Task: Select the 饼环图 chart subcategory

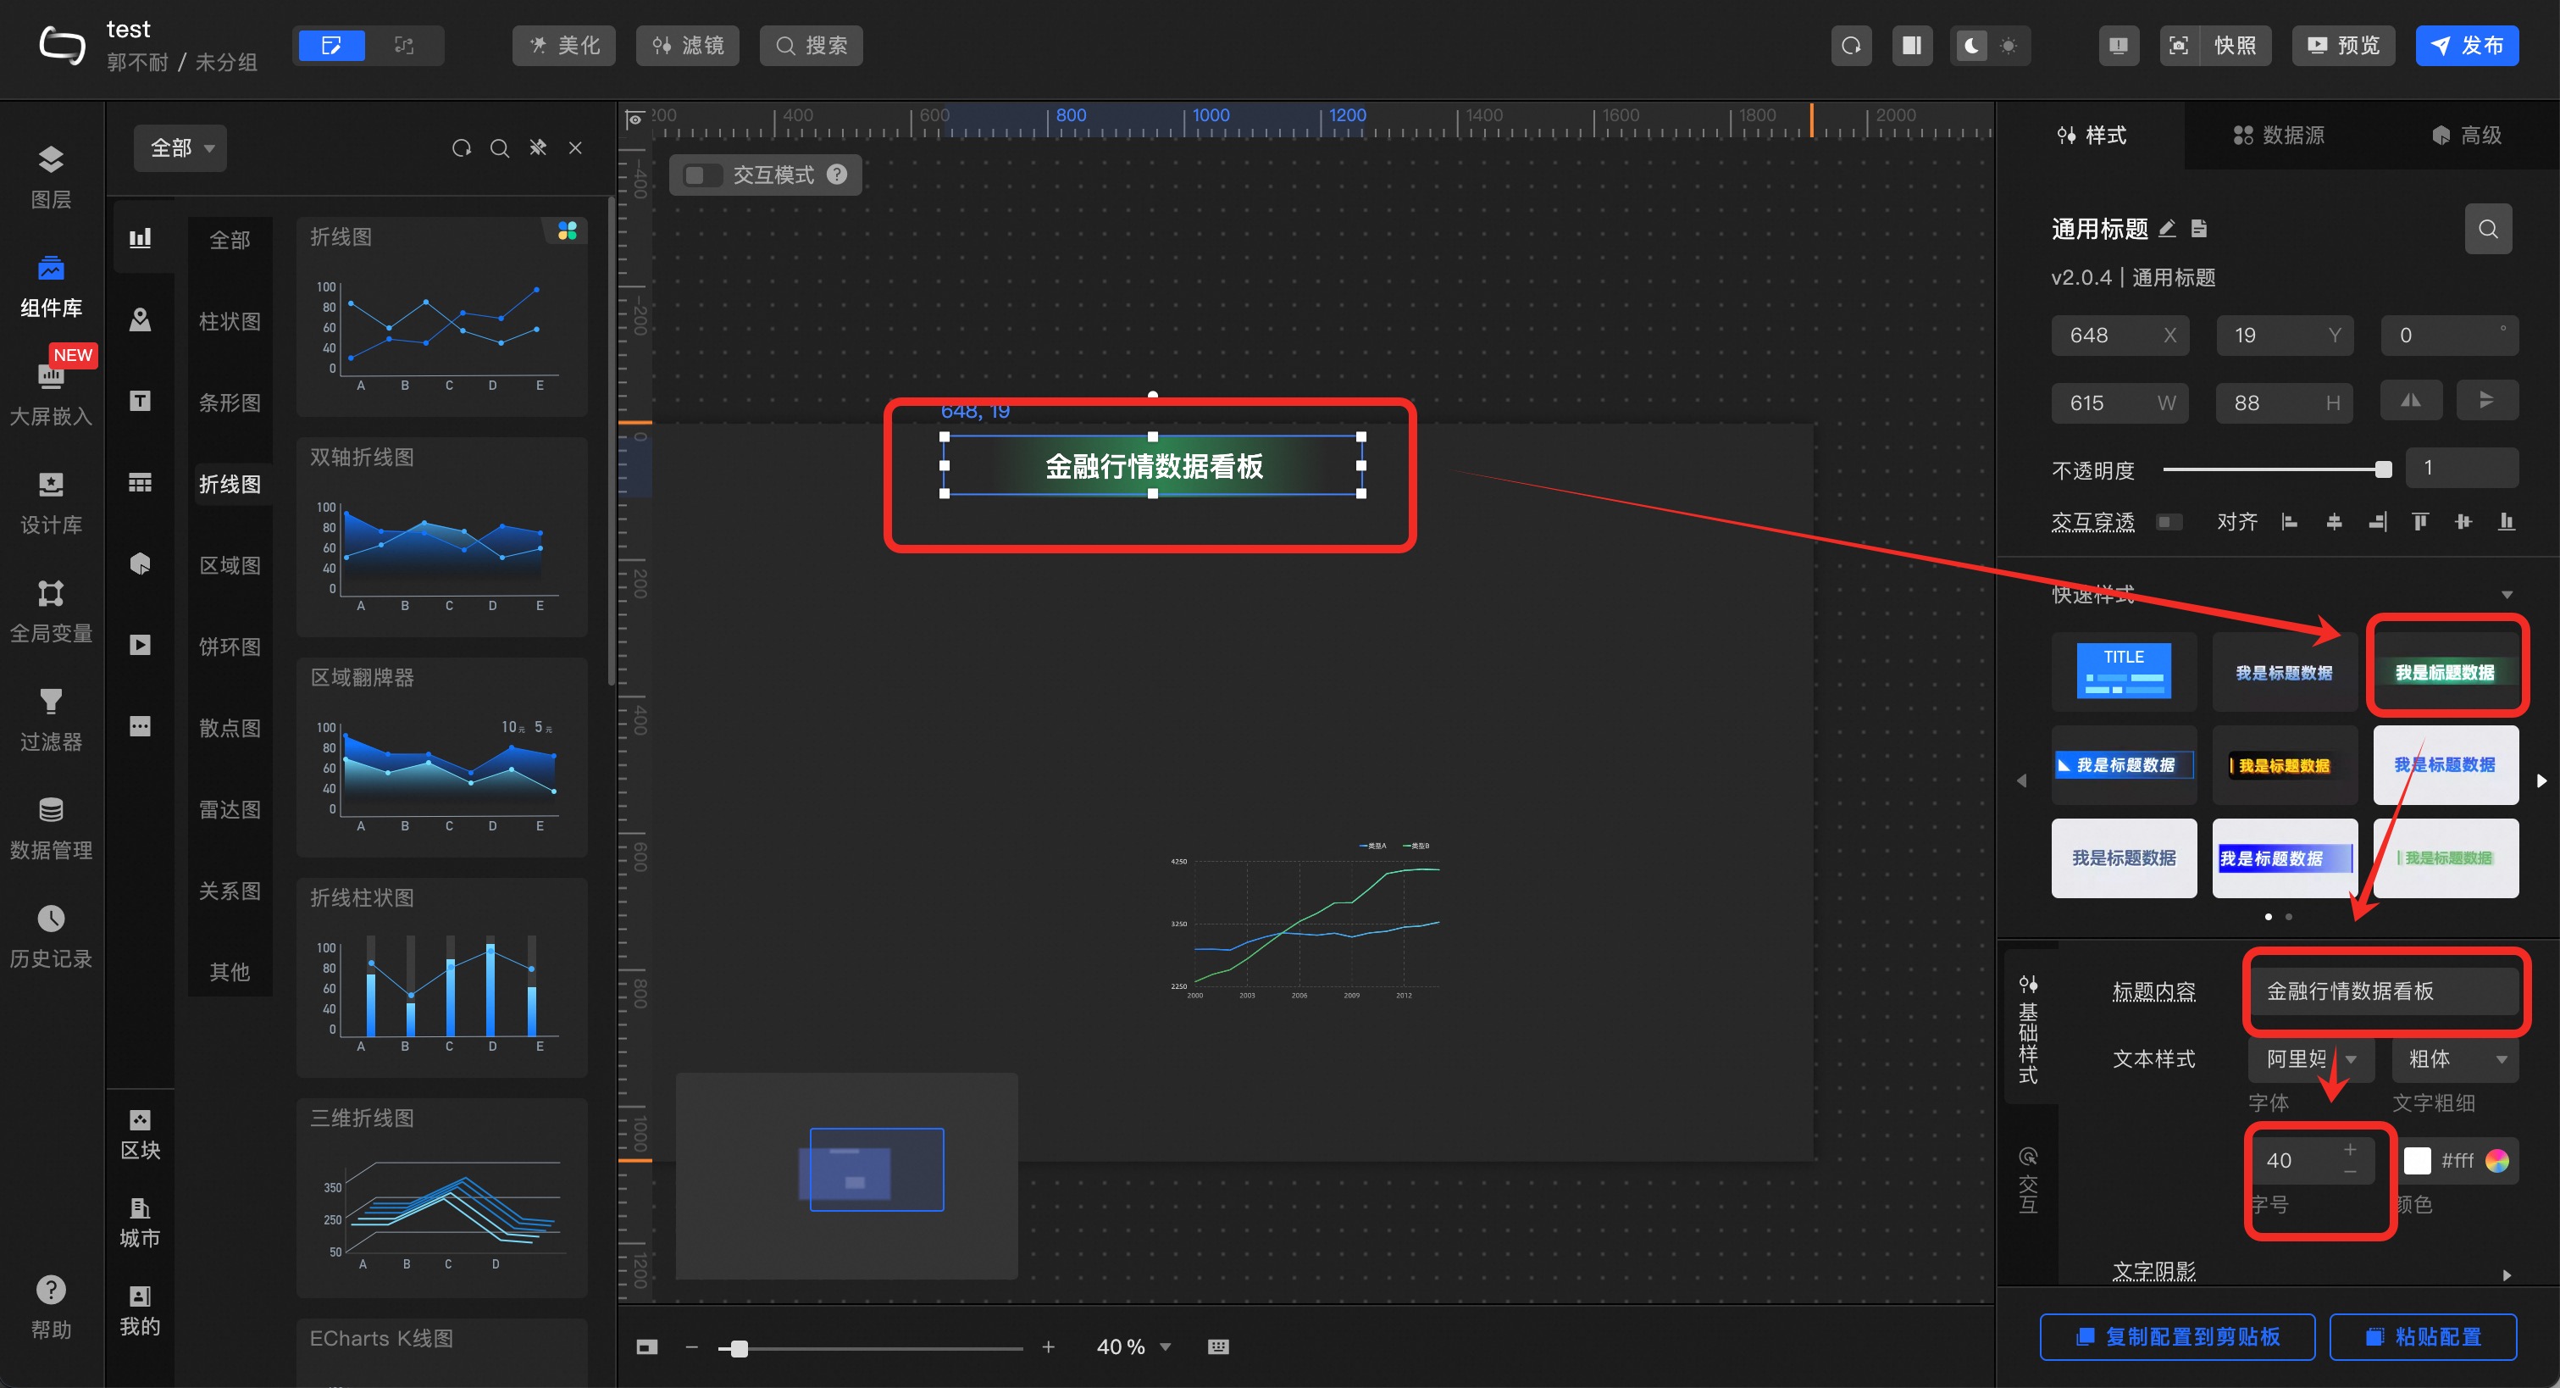Action: (230, 647)
